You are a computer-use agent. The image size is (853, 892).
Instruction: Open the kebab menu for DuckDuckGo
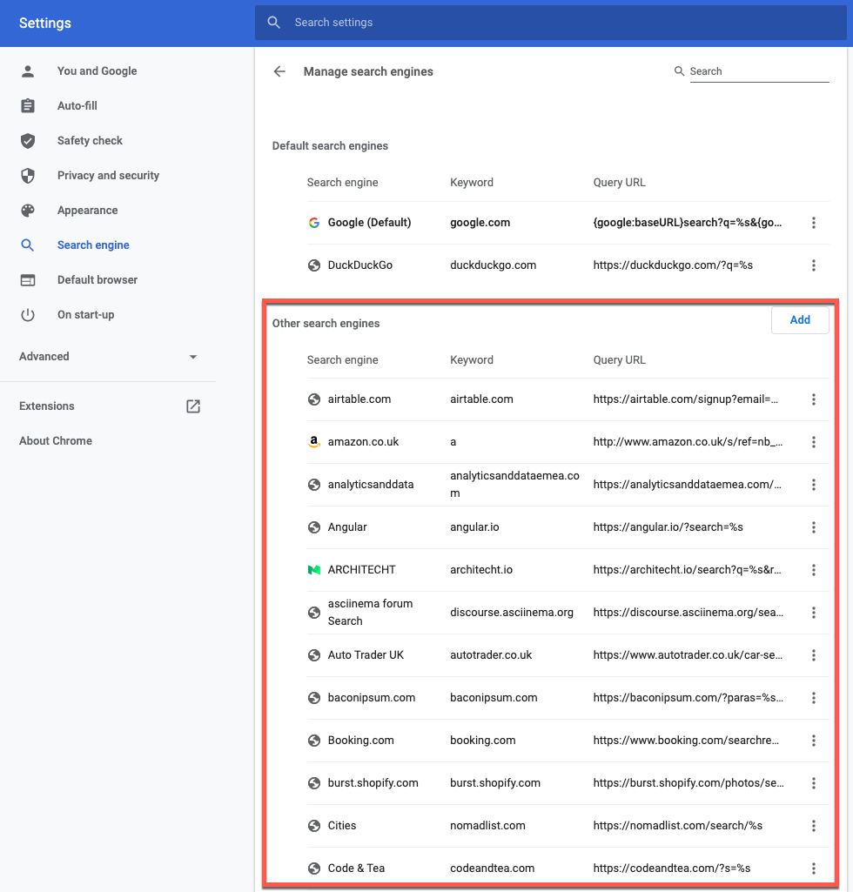tap(814, 265)
